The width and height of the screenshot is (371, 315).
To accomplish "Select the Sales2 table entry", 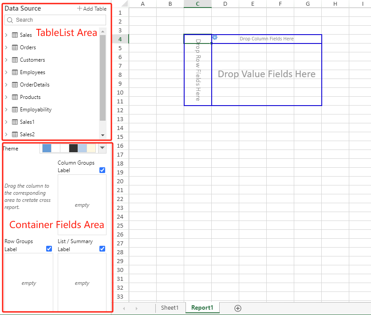I will pos(27,134).
